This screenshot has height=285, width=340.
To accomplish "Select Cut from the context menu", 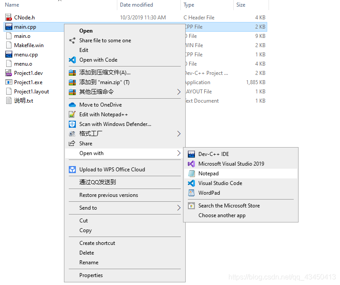I will click(125, 220).
